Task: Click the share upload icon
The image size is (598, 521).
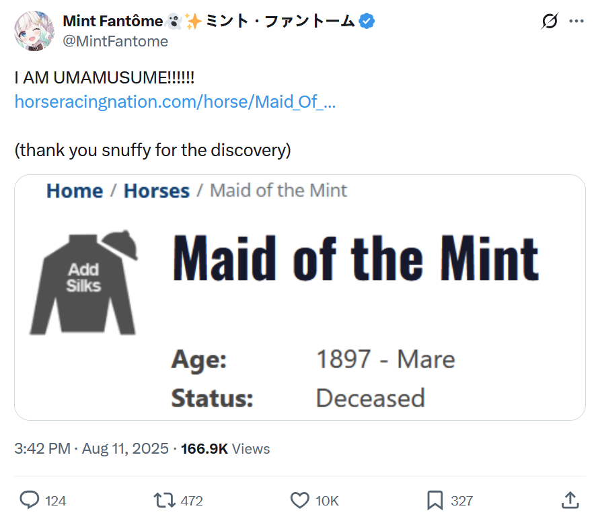Action: [x=569, y=500]
